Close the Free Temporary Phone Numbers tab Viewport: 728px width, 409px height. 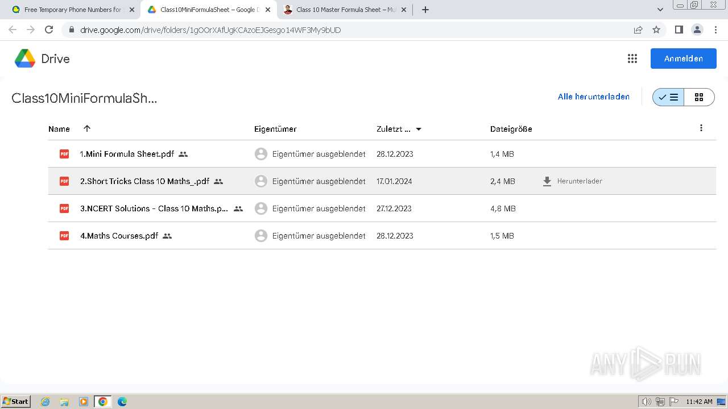point(132,10)
